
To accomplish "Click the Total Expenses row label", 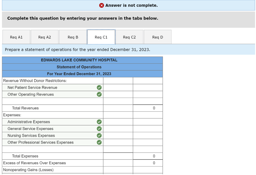I will pyautogui.click(x=25, y=156).
